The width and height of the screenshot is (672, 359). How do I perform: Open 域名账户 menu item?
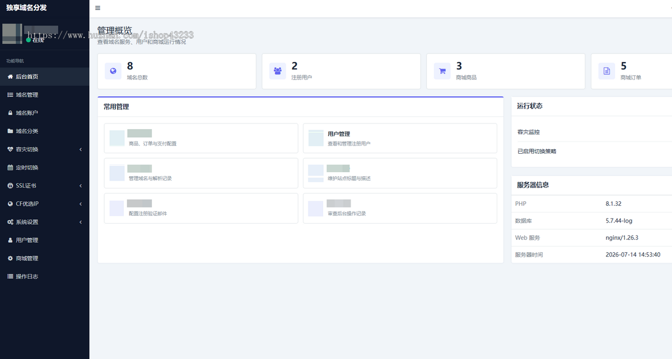tap(45, 113)
